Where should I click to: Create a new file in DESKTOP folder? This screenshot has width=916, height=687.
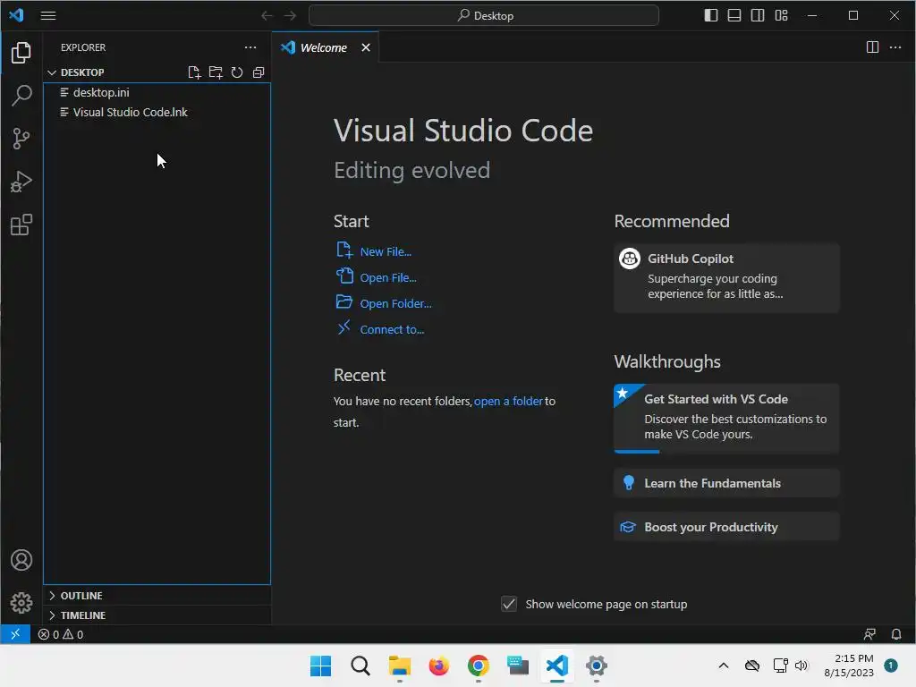click(194, 72)
